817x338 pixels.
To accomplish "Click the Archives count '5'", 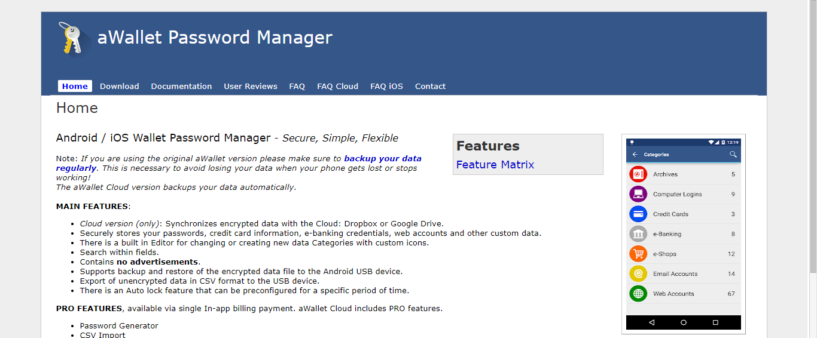I will click(733, 174).
